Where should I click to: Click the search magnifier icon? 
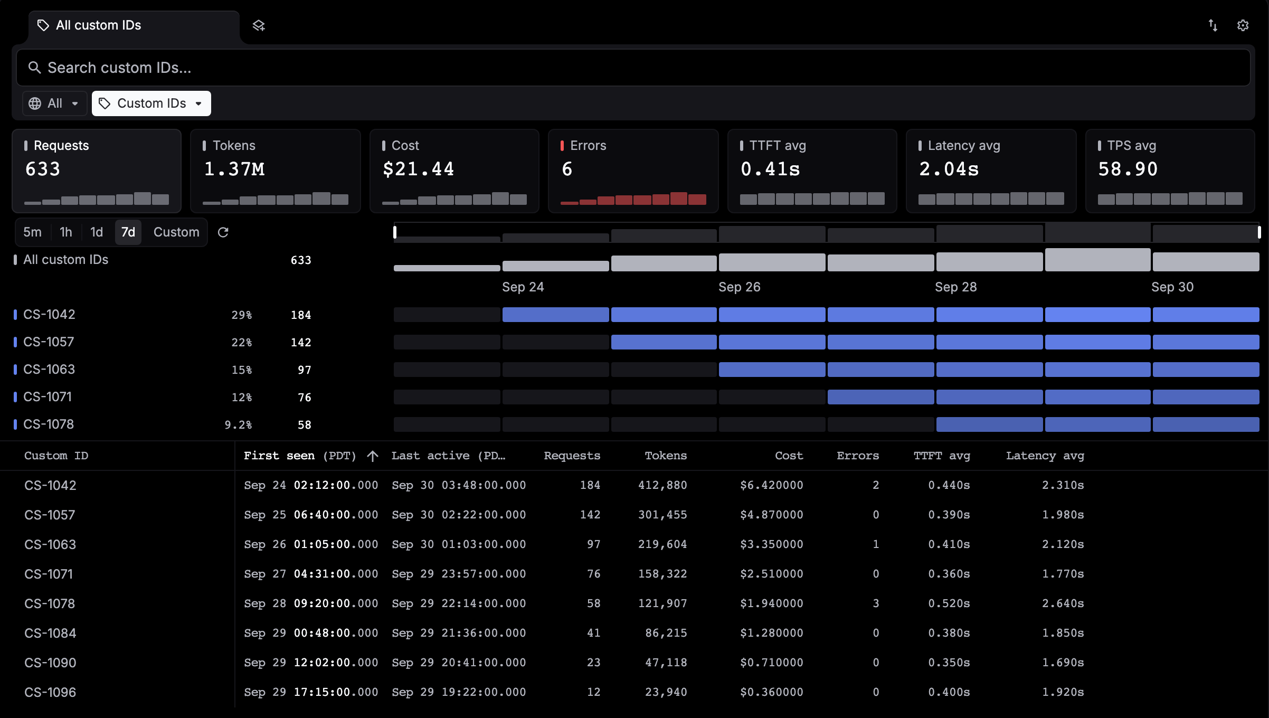tap(34, 68)
